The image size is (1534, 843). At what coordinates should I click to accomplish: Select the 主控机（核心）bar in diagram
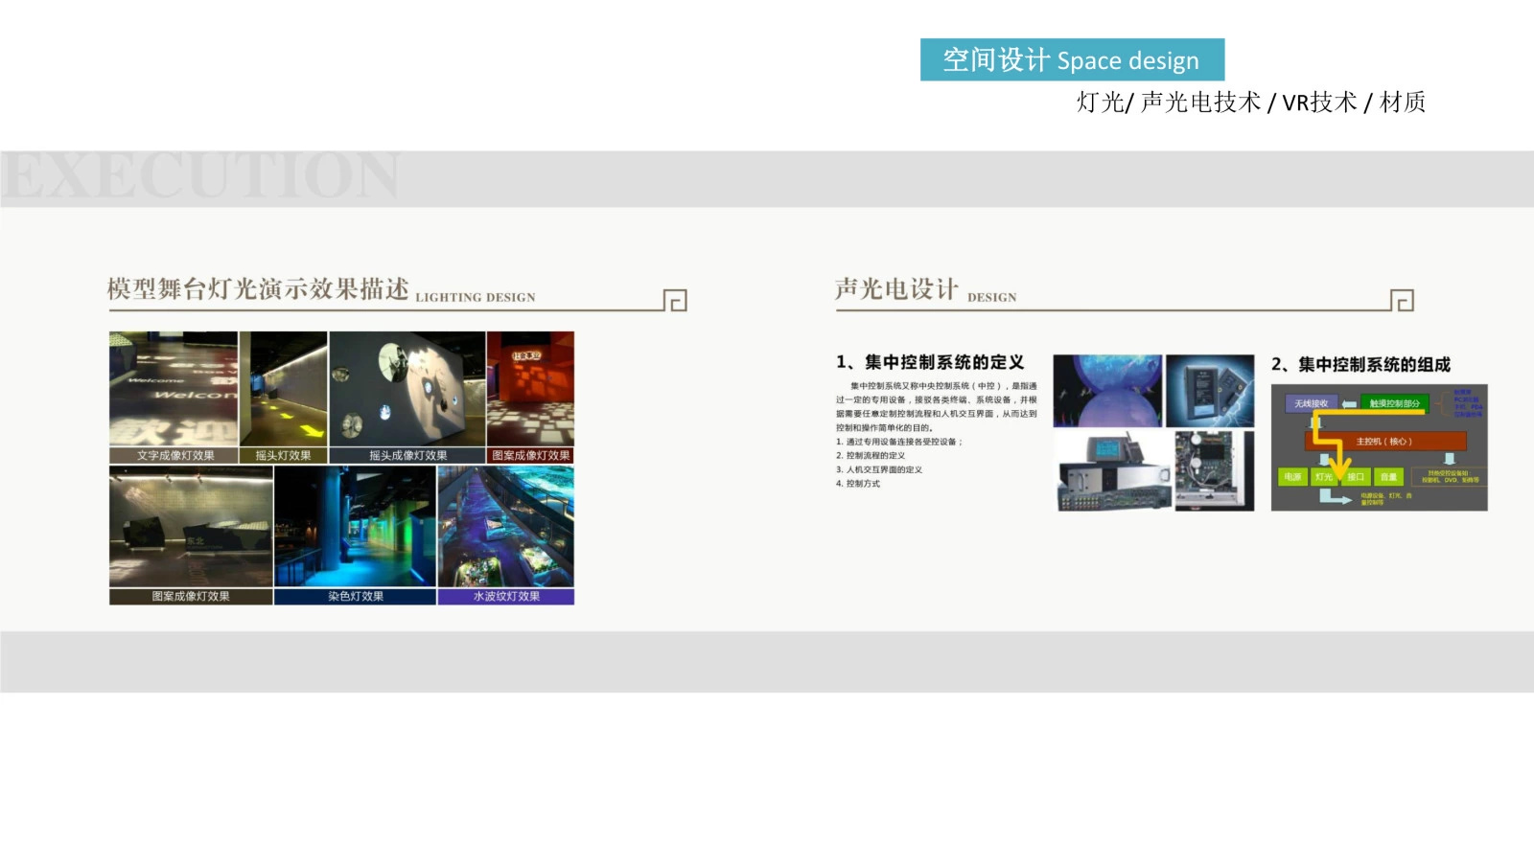tap(1384, 442)
